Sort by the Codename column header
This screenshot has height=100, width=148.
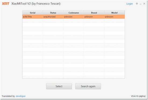point(74,13)
